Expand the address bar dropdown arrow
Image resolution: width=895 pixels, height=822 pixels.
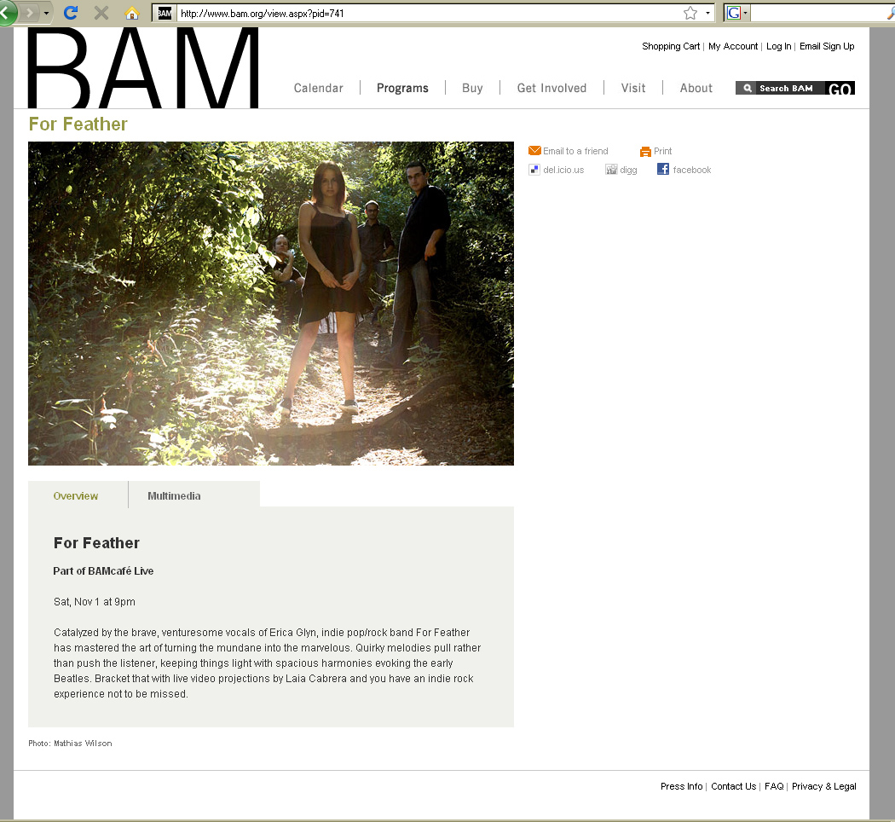(707, 13)
